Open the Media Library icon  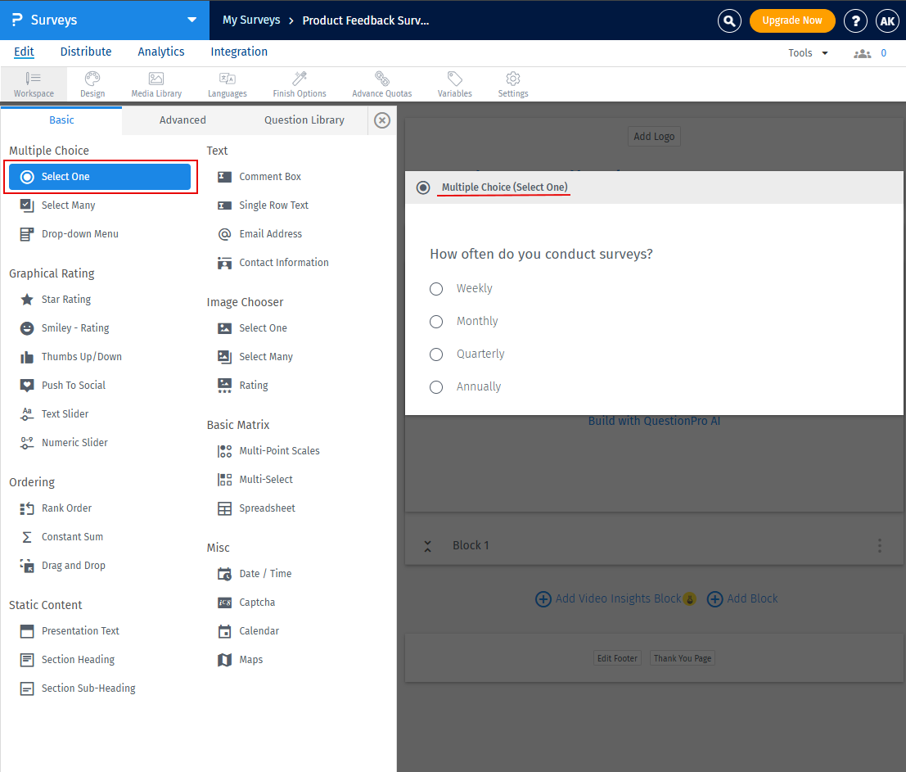(x=156, y=79)
